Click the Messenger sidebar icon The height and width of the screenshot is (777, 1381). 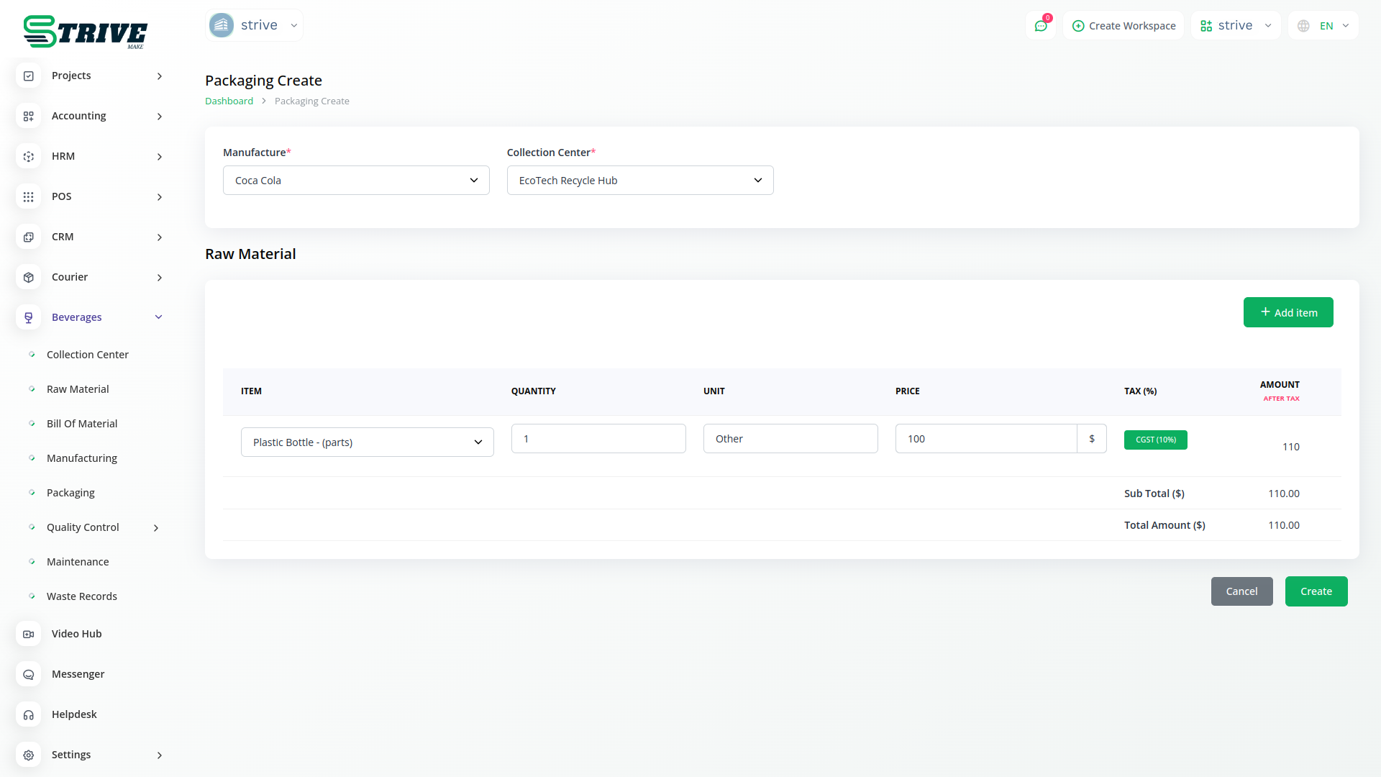click(29, 674)
